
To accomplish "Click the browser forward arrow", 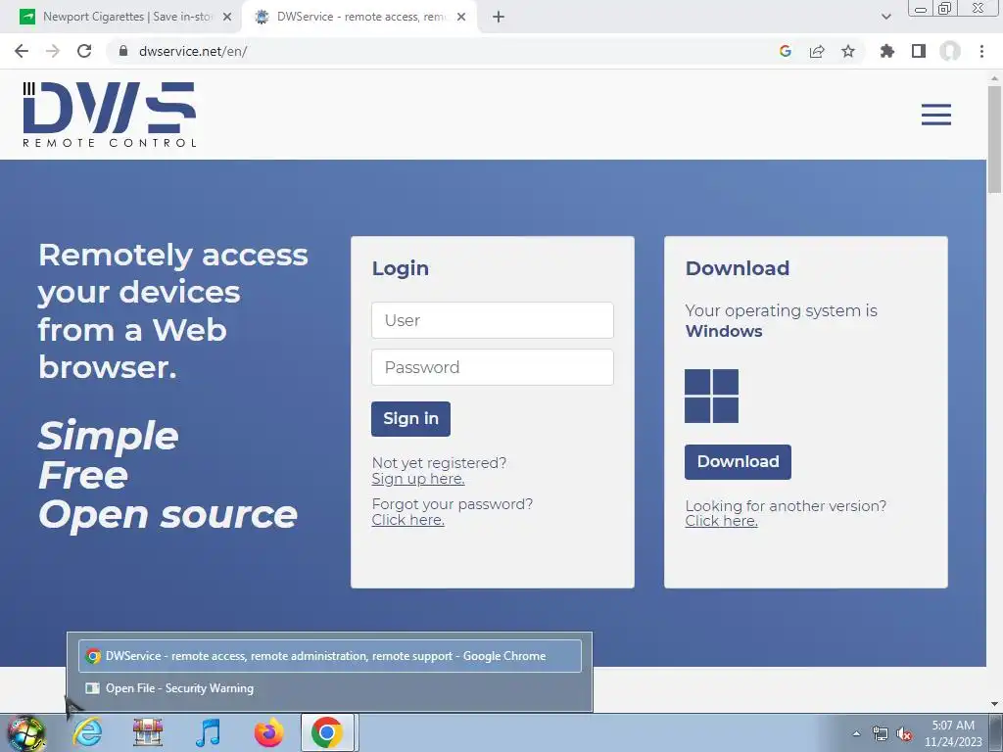I will tap(53, 51).
